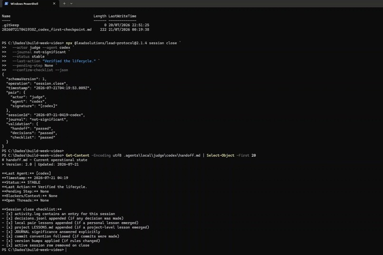Click the "**Session close checklist:**" heading
Screen dimensions: 383x255
point(32,209)
